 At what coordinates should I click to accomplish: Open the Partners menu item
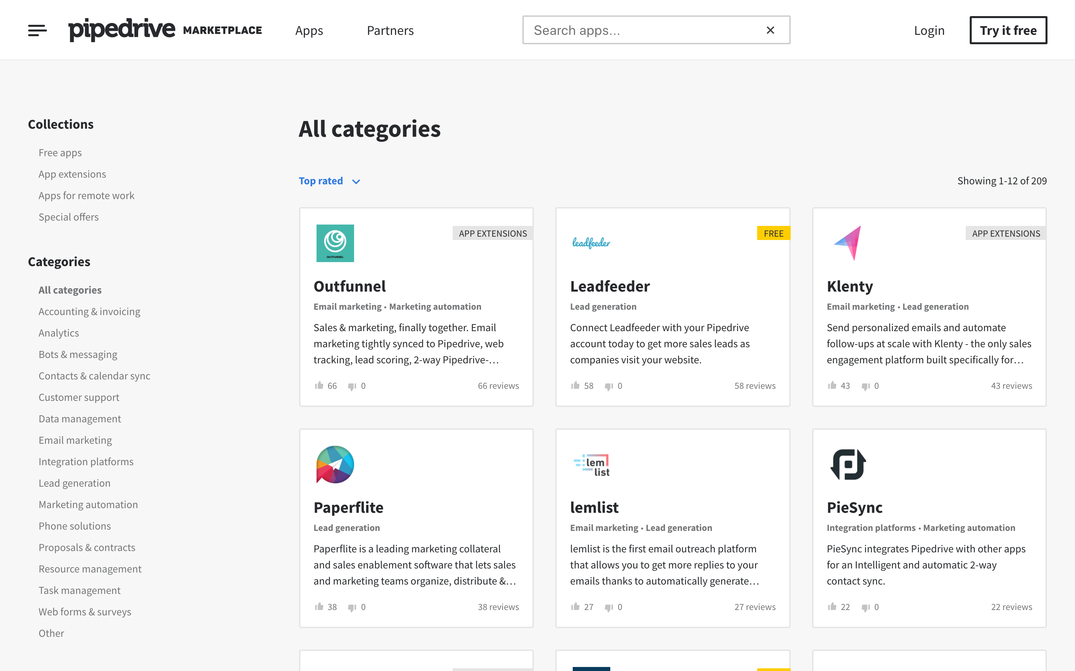(390, 30)
